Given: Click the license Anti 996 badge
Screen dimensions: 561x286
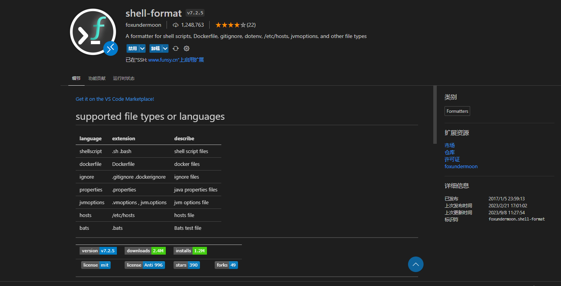Looking at the screenshot, I should (x=145, y=265).
